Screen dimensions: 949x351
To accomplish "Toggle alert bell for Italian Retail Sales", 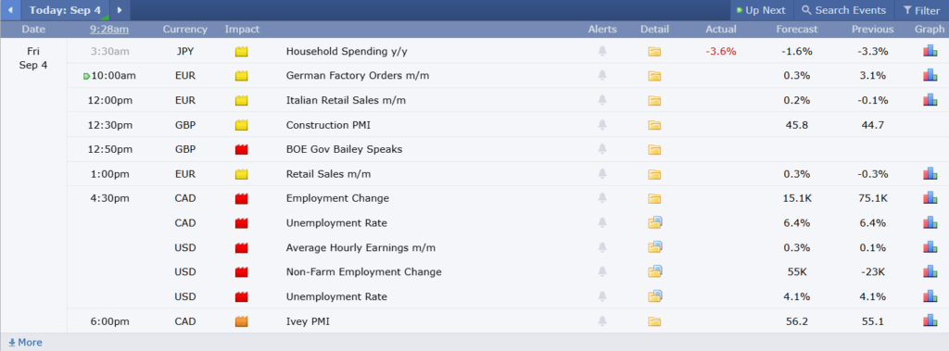I will 602,100.
